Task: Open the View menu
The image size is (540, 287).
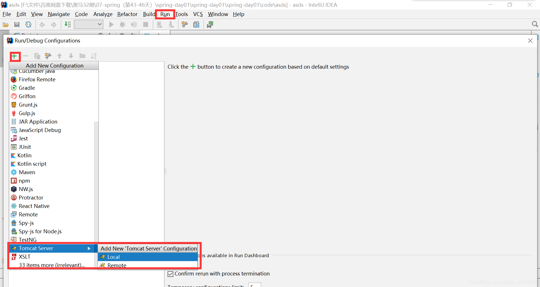Action: [37, 14]
